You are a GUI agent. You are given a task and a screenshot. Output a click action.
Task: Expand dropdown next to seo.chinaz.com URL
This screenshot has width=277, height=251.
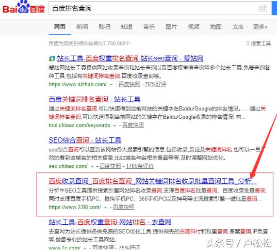(92, 167)
